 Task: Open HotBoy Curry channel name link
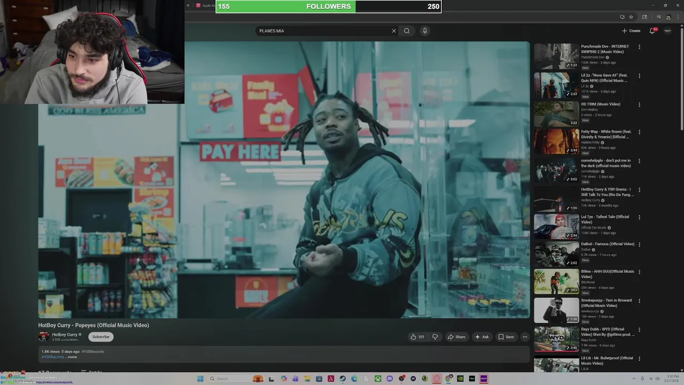[65, 334]
